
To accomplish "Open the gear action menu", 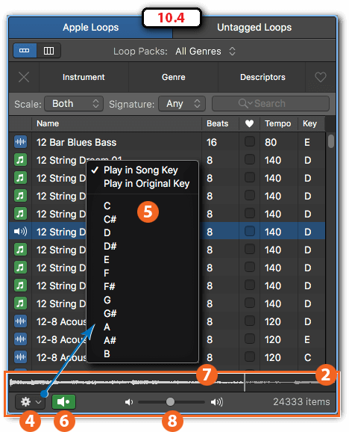I will click(30, 401).
